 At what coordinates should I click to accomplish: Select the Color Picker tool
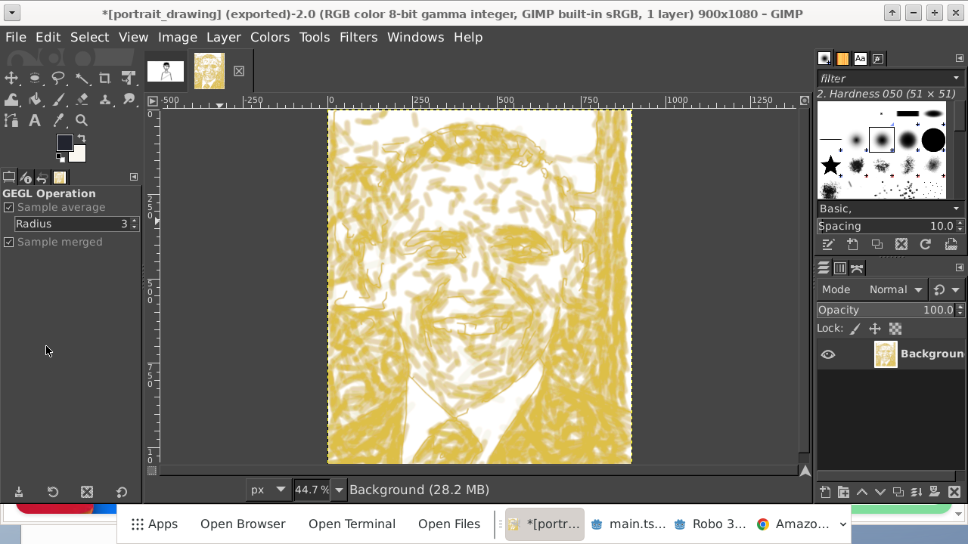58,120
